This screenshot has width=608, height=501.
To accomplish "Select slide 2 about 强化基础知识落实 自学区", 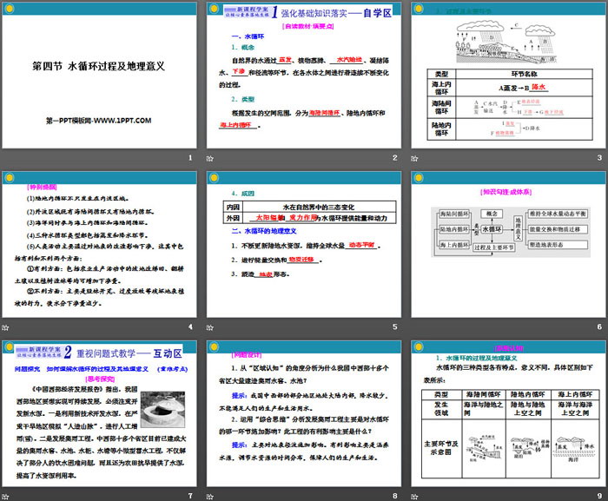I will pos(304,75).
